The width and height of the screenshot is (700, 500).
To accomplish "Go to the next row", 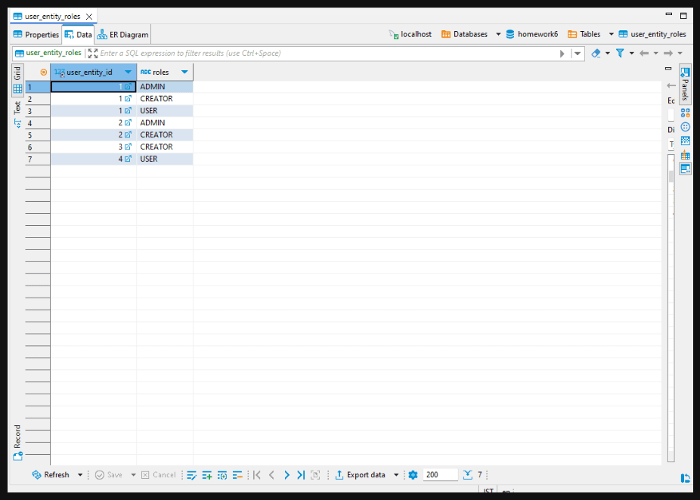I will (x=287, y=475).
